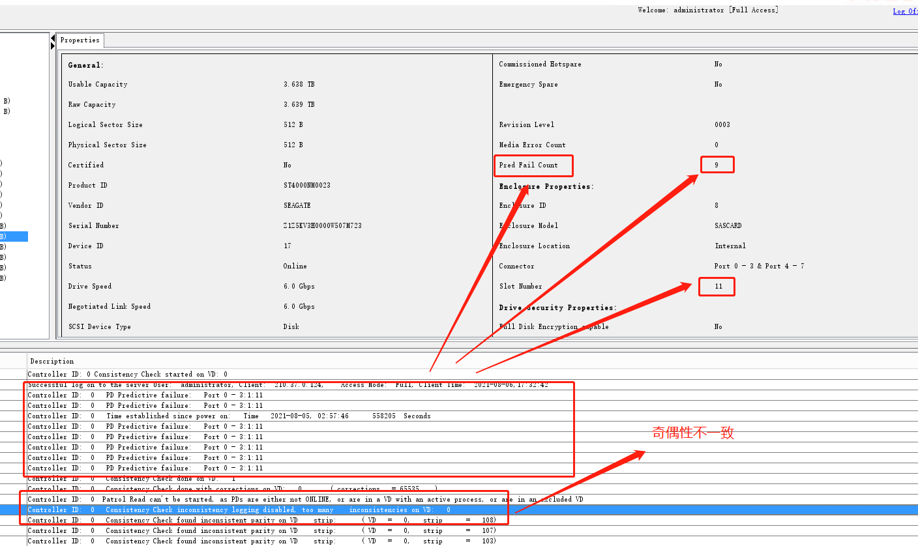Click the splitter right-pointing arrow
This screenshot has height=546, width=918.
click(x=53, y=46)
